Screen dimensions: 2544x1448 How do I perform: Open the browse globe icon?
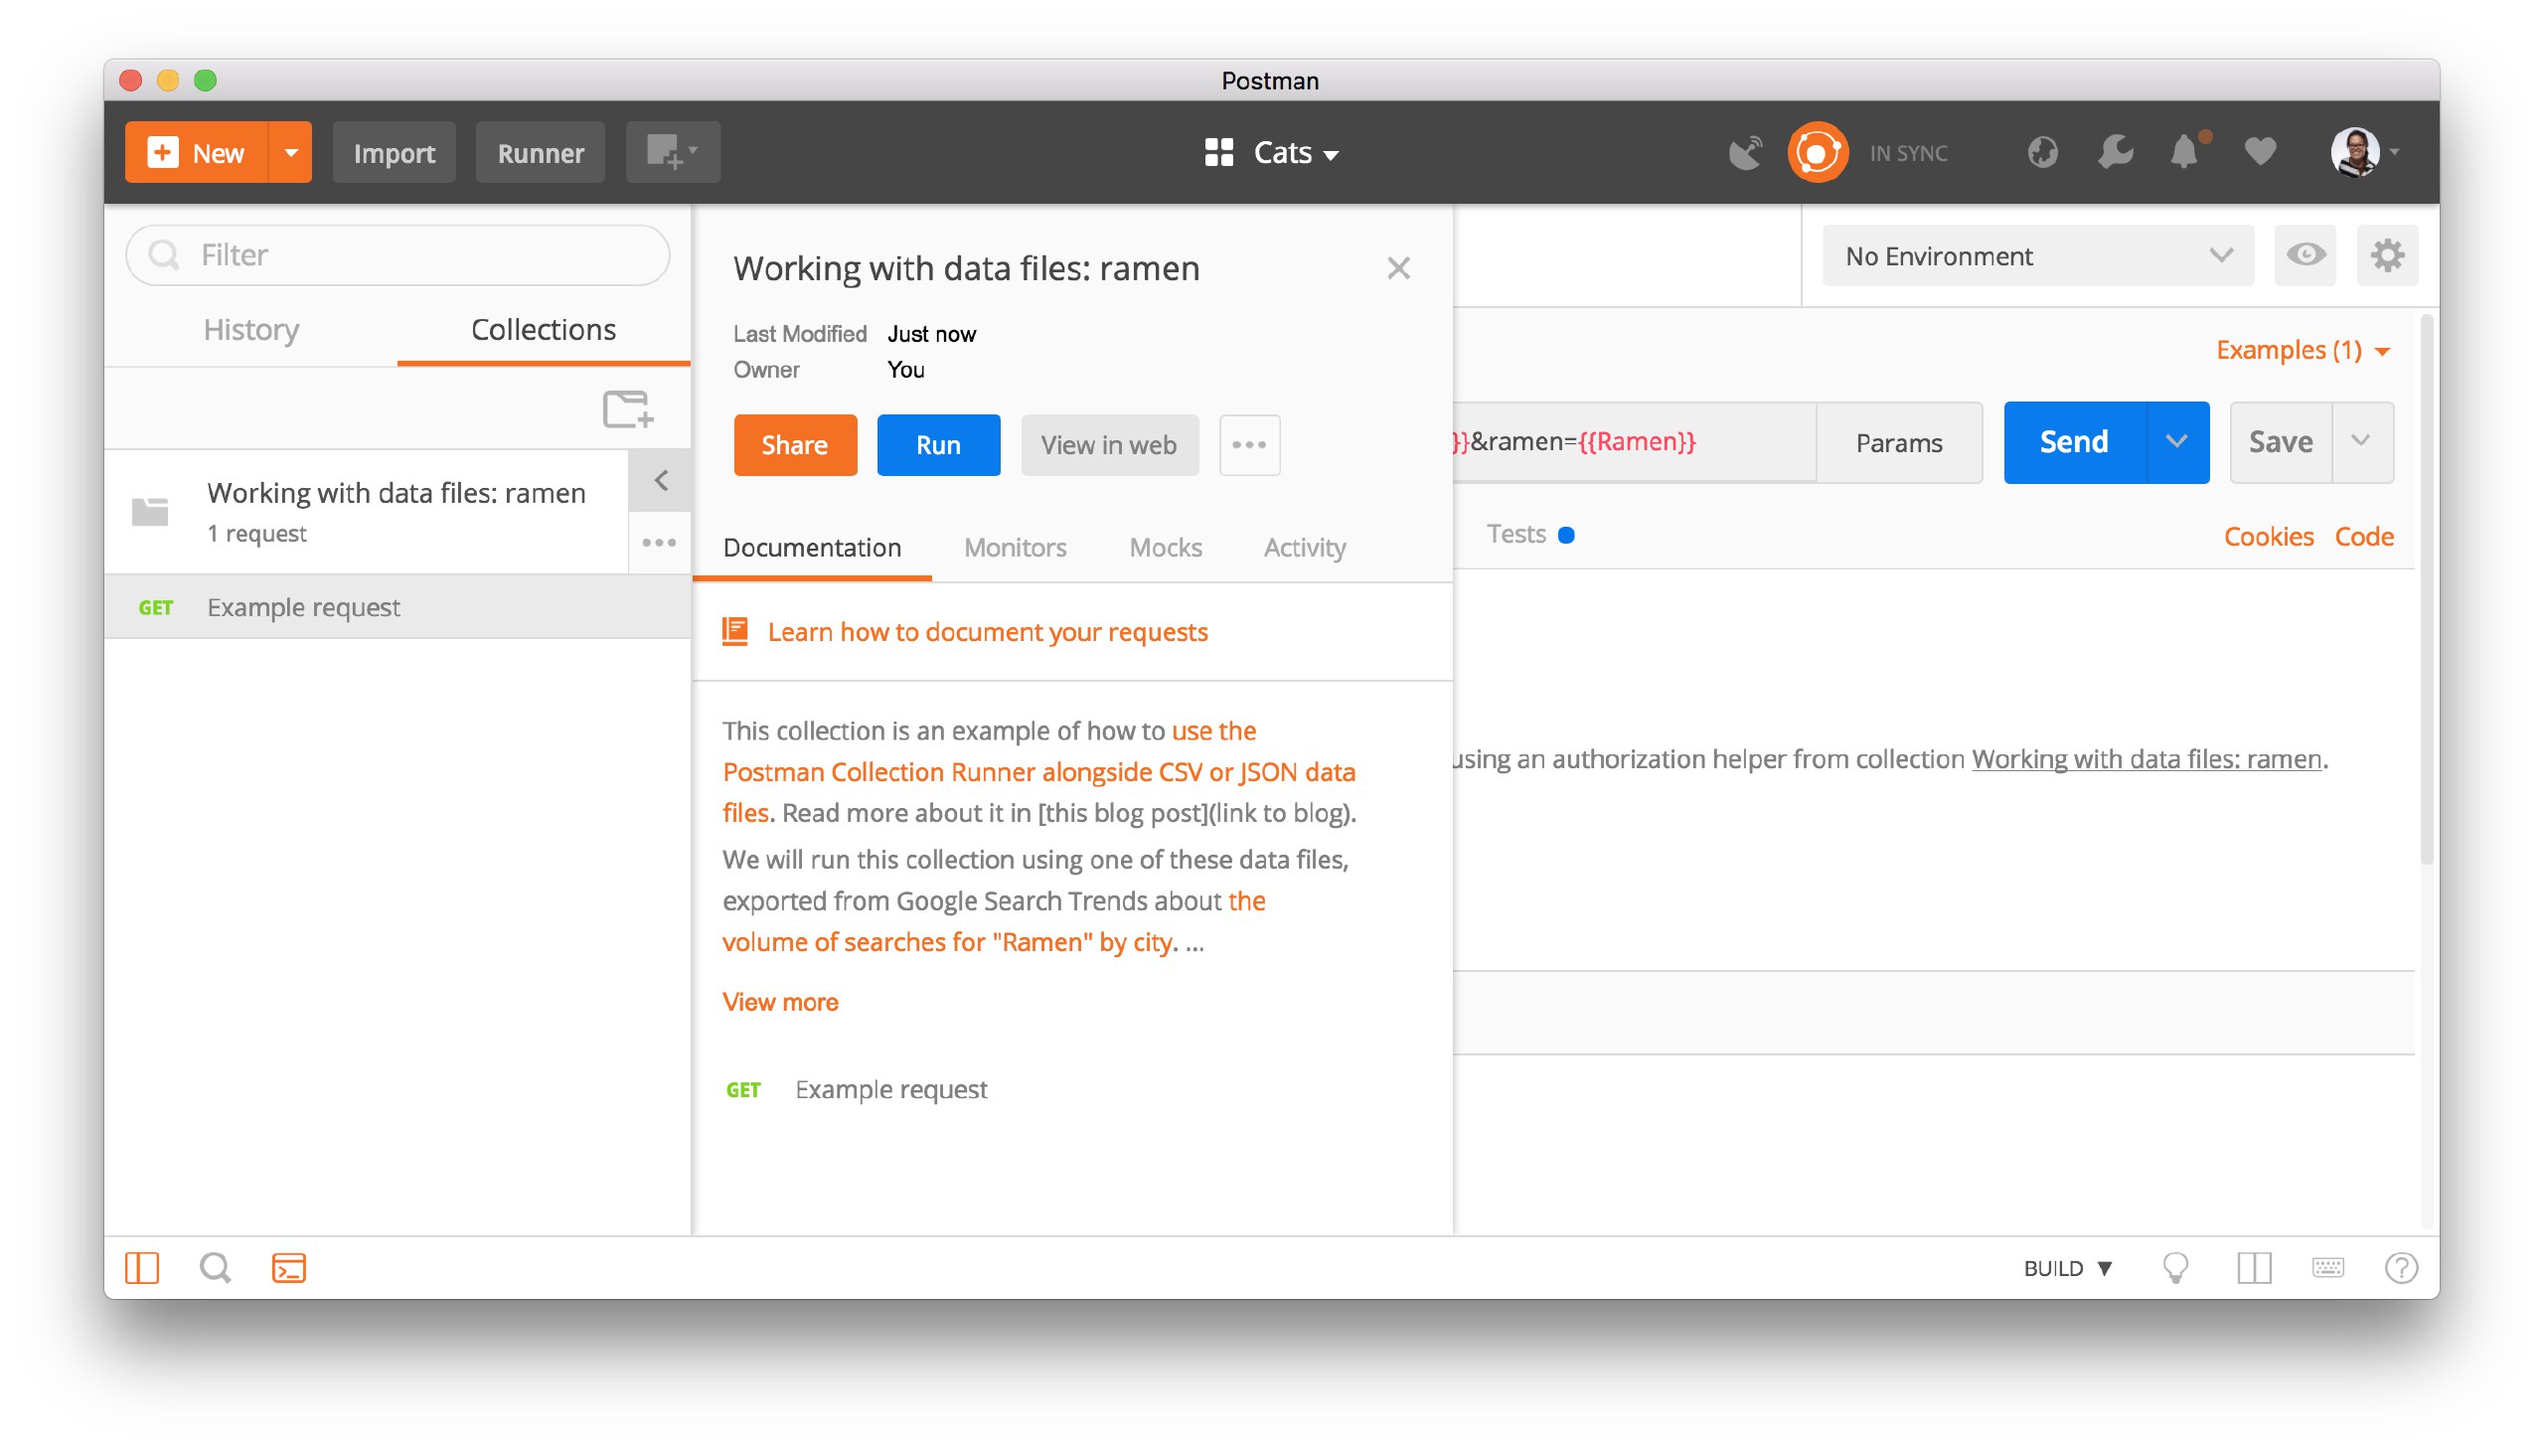pyautogui.click(x=2042, y=152)
